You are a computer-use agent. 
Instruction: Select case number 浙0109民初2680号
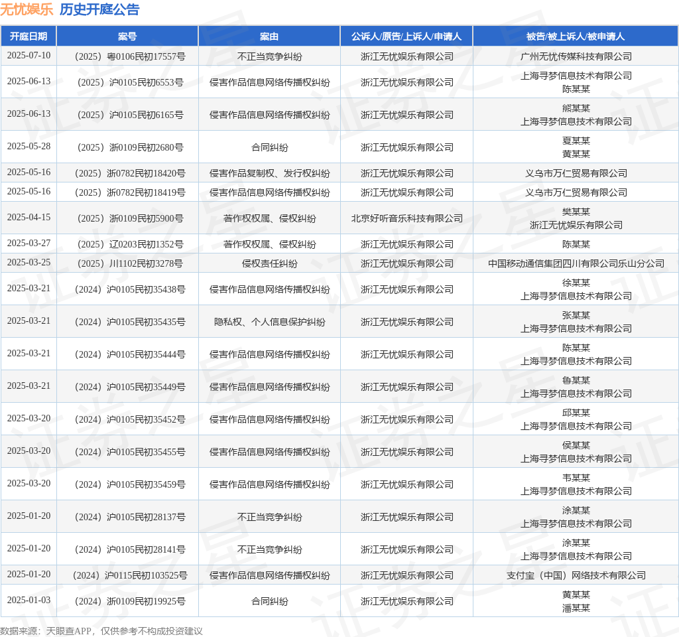tap(131, 147)
